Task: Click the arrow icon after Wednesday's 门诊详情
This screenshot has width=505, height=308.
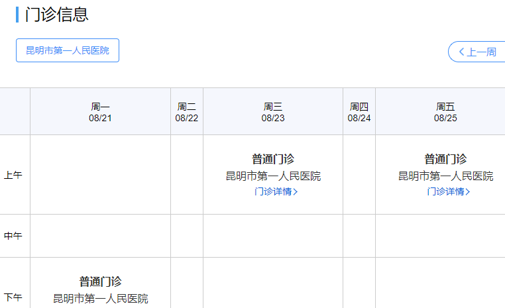Action: tap(295, 192)
